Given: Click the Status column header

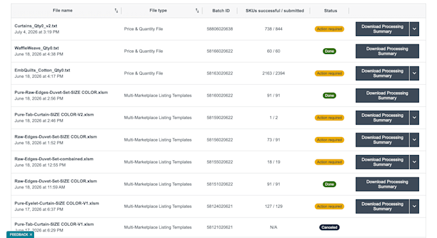Looking at the screenshot, I should (330, 10).
